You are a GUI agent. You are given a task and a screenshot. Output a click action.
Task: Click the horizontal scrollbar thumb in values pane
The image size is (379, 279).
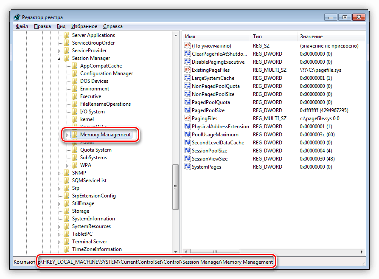215,252
